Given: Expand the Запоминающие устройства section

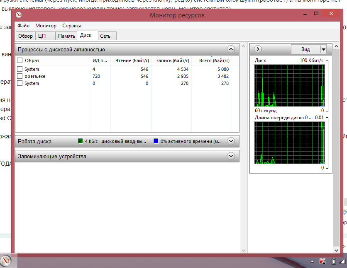Looking at the screenshot, I should 231,156.
